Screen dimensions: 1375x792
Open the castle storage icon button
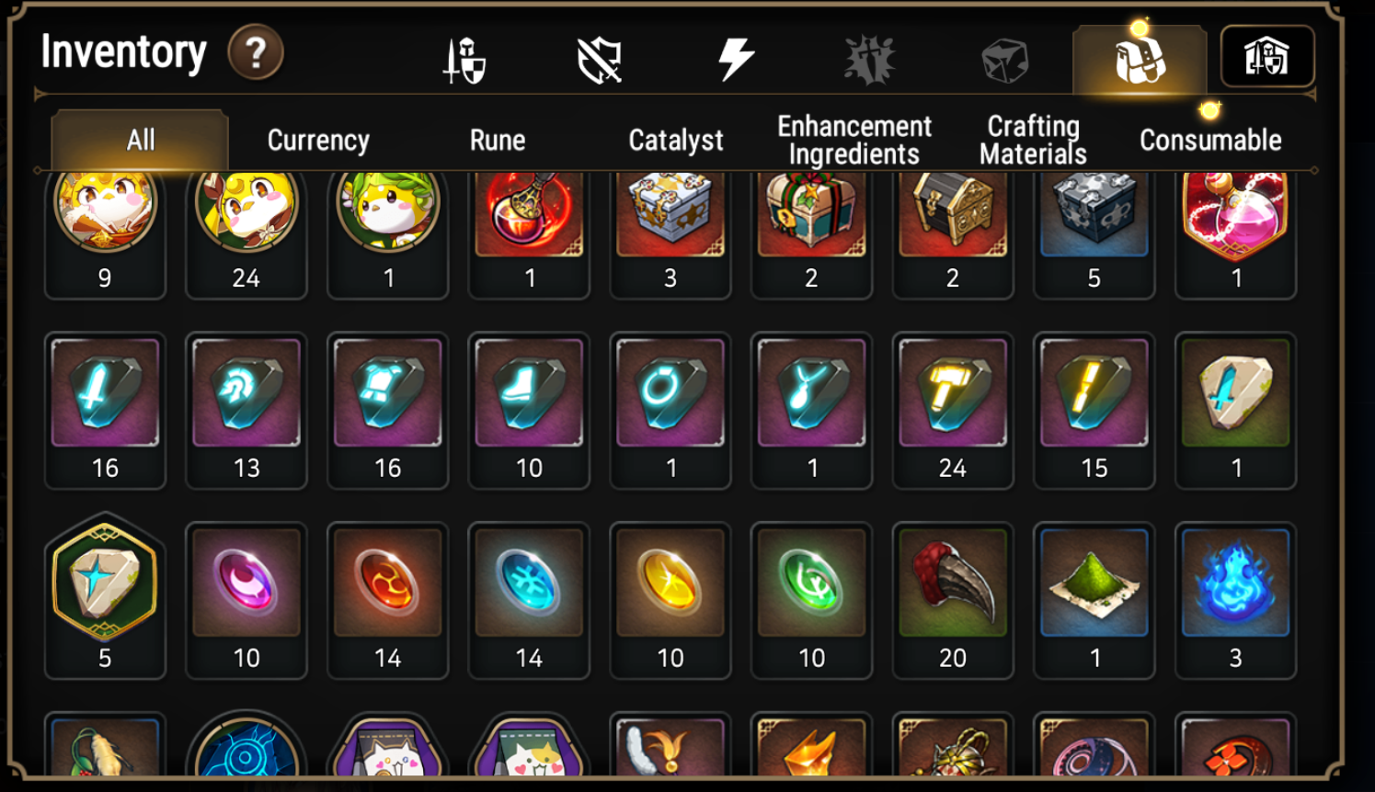(1266, 57)
